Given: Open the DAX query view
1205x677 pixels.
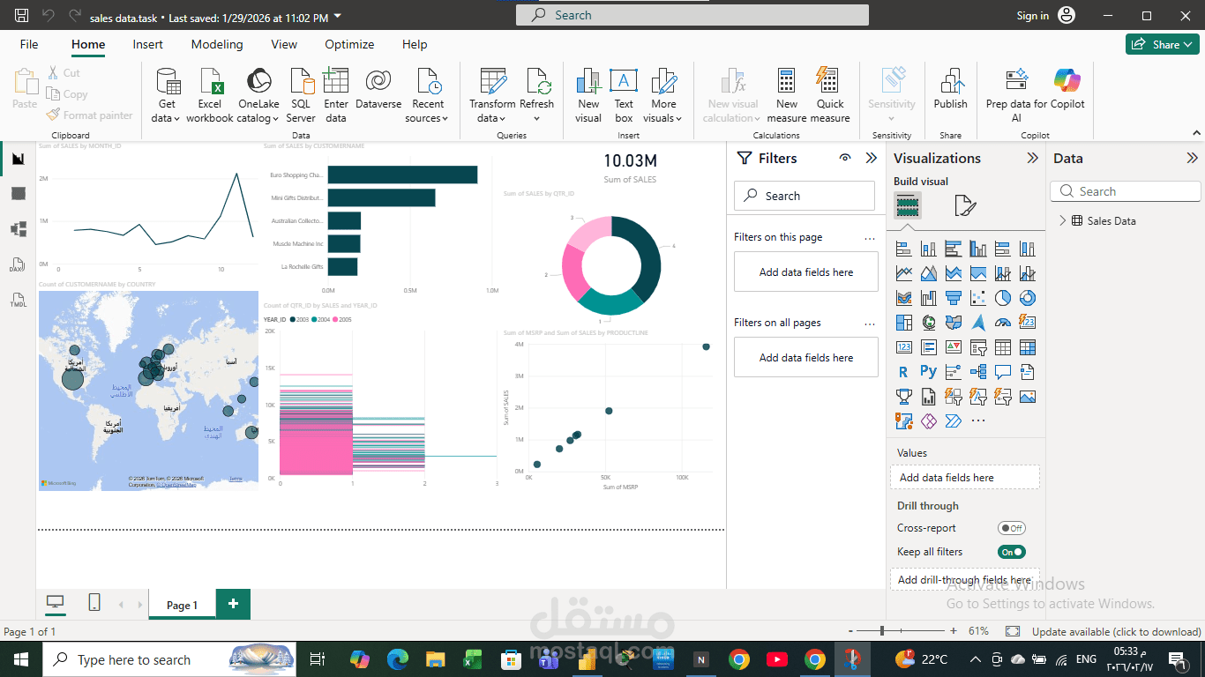Looking at the screenshot, I should pos(18,265).
